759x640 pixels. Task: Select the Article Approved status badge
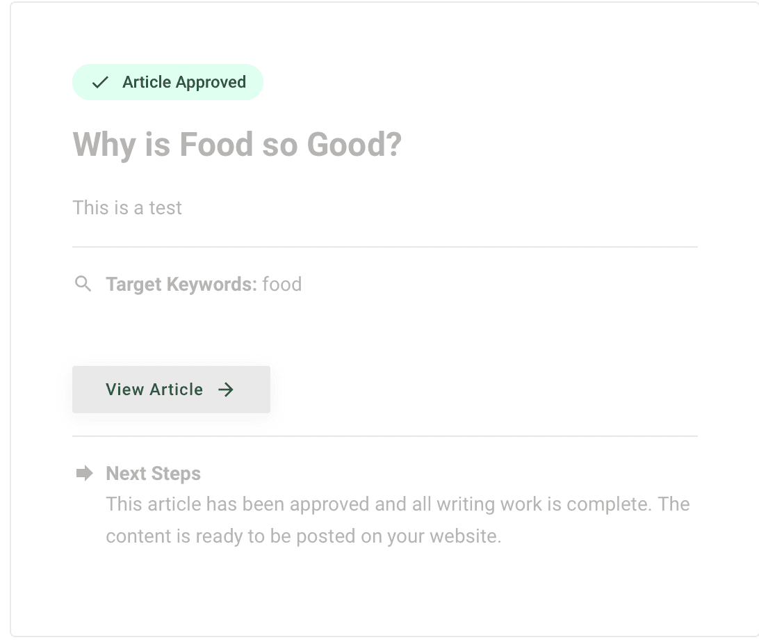[168, 82]
